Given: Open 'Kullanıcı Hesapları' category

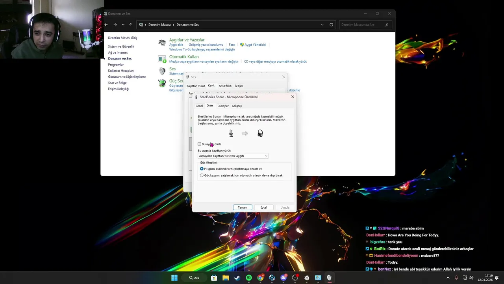Looking at the screenshot, I should coord(121,71).
